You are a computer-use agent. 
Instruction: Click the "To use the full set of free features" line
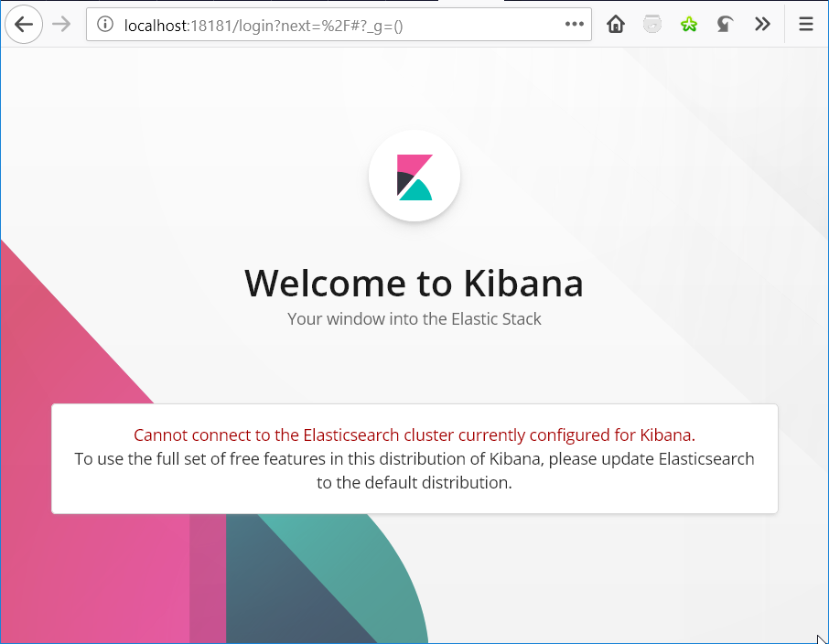click(414, 458)
